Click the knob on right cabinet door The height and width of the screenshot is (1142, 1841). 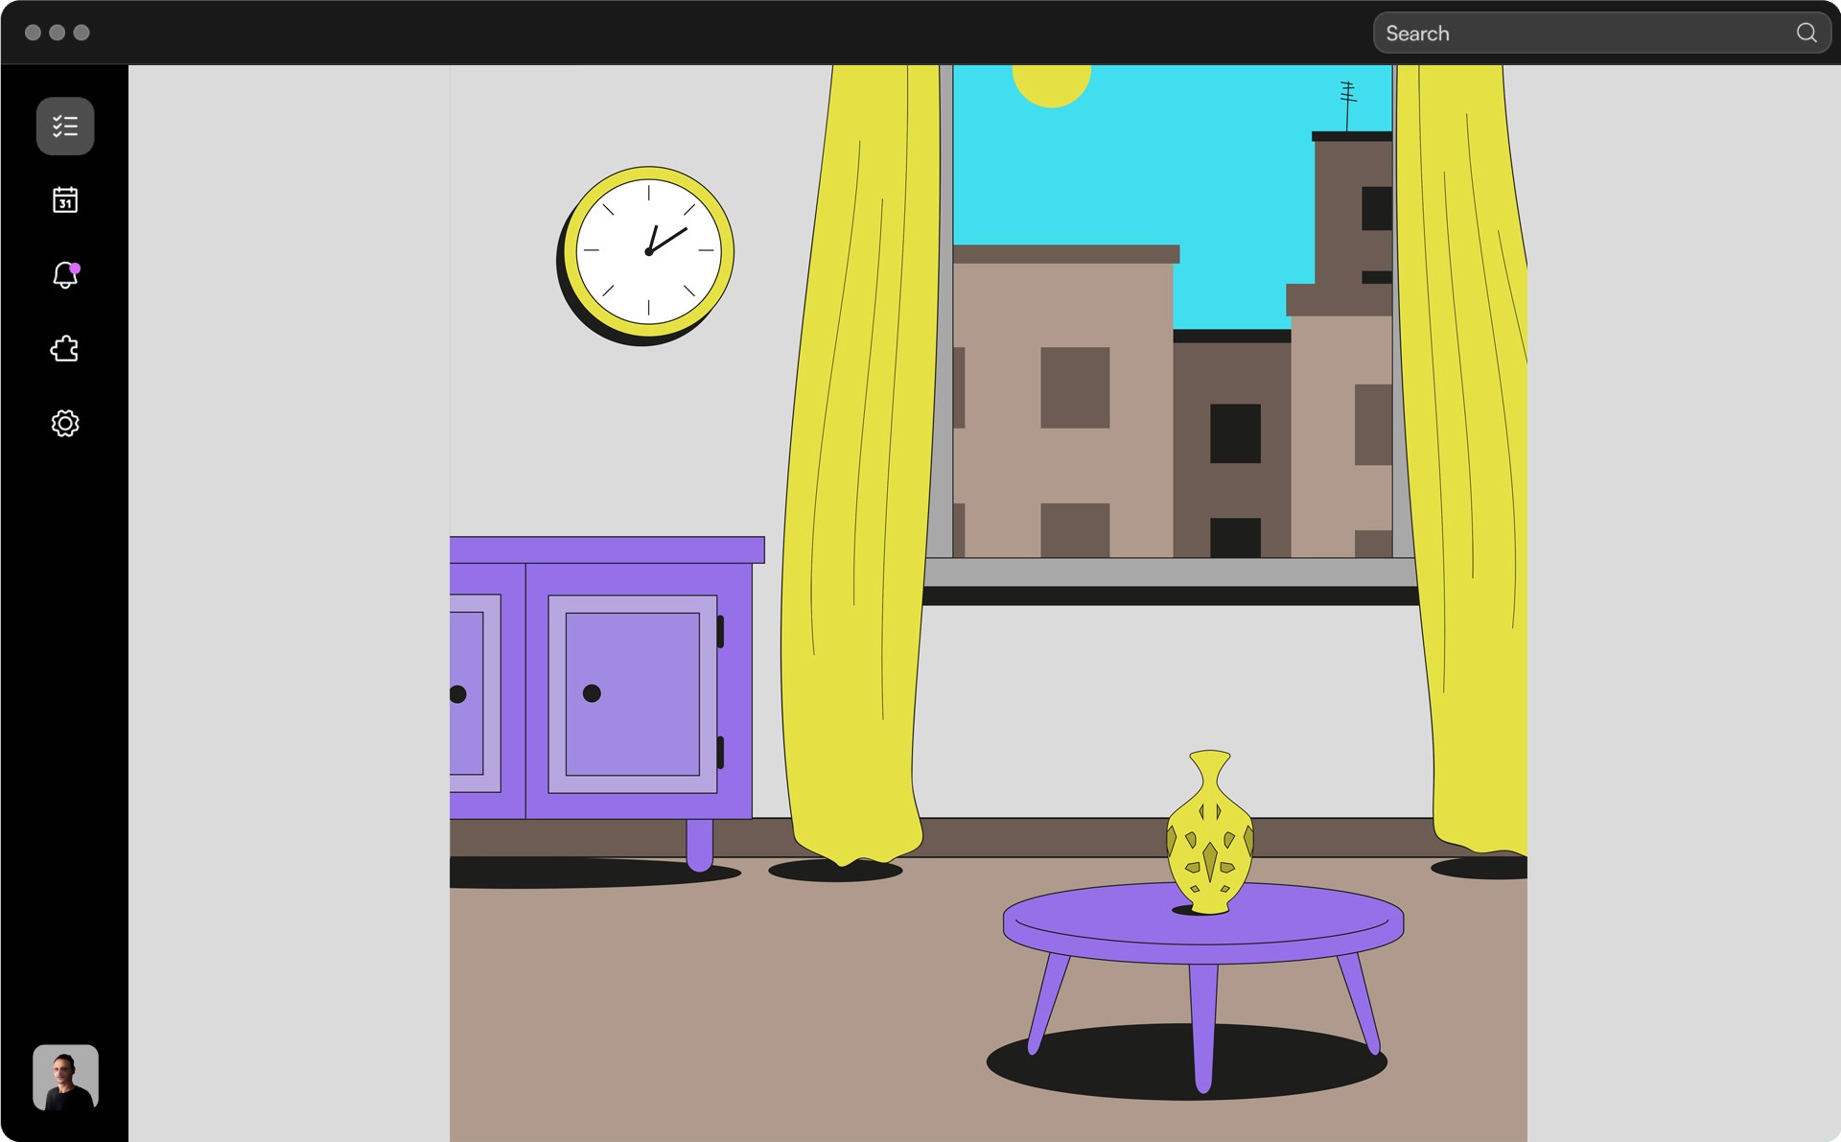[592, 693]
